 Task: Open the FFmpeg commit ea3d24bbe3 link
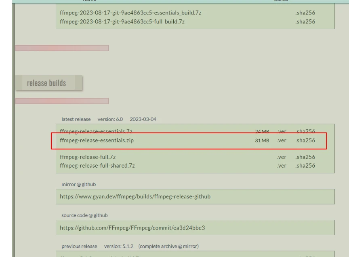(132, 228)
